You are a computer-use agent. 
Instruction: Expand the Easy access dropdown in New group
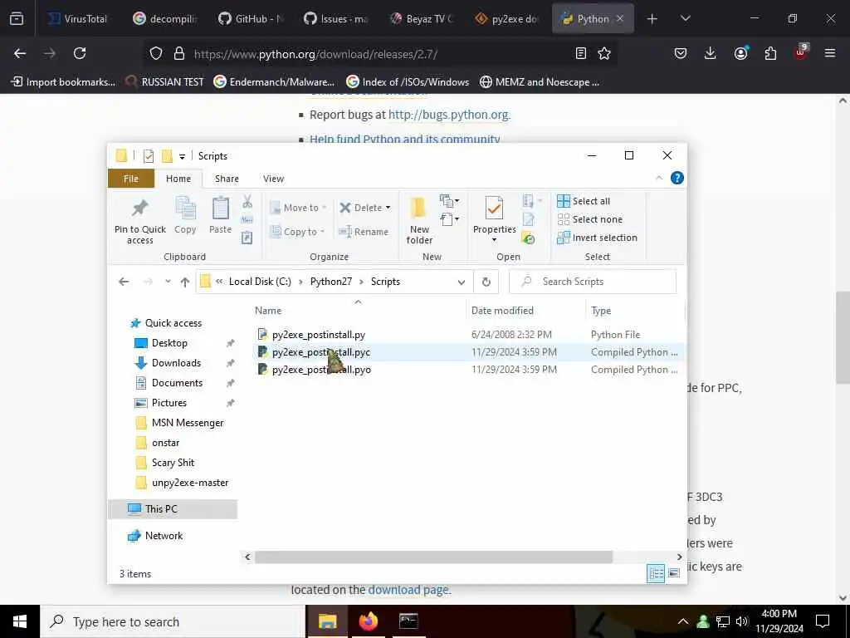coord(449,219)
